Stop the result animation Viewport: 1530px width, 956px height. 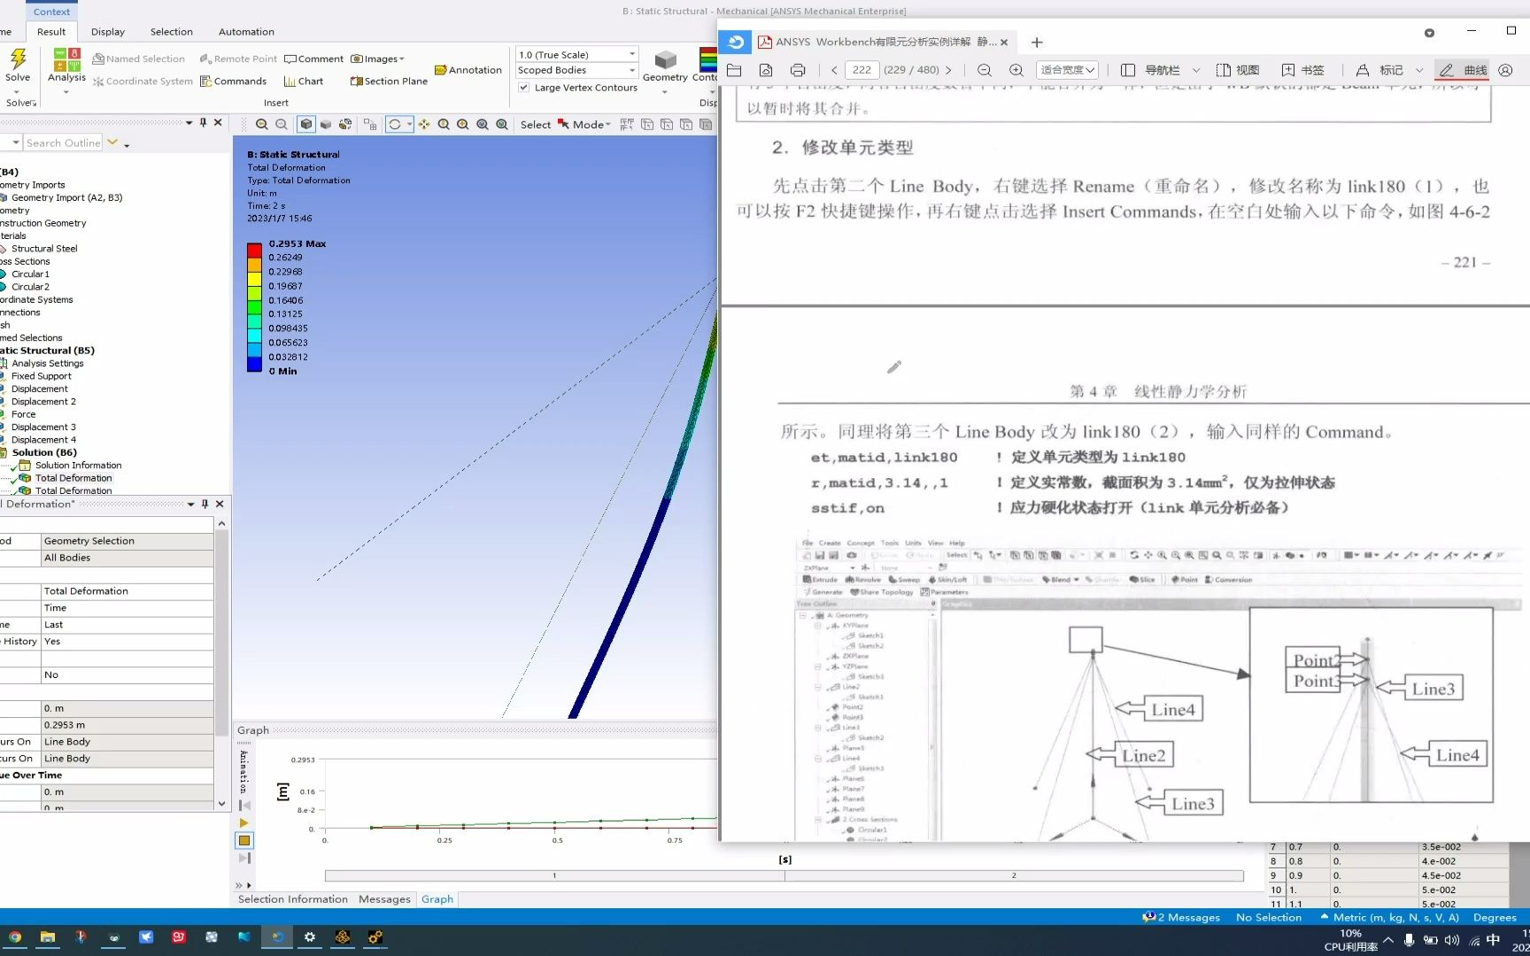[244, 840]
